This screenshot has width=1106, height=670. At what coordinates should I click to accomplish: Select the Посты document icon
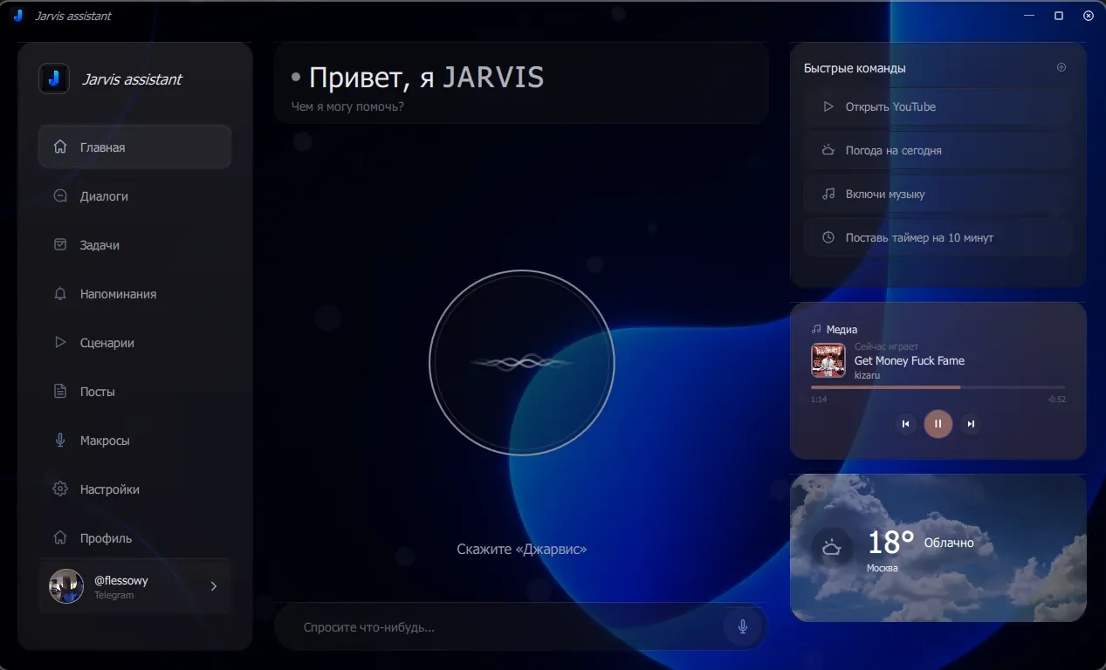tap(60, 392)
